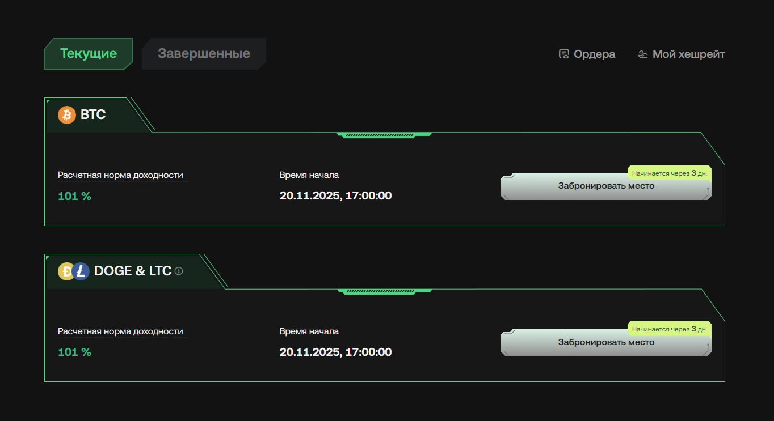This screenshot has width=774, height=421.
Task: Click the orders document icon beside Ордера
Action: [563, 54]
